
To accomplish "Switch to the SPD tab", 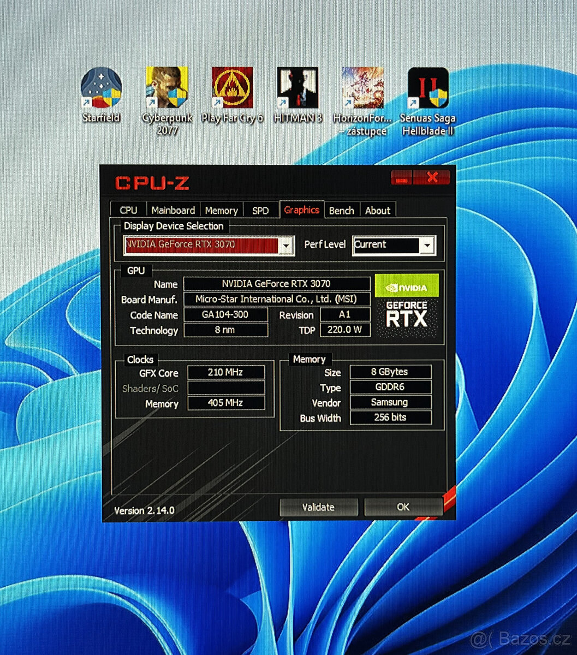I will coord(260,210).
